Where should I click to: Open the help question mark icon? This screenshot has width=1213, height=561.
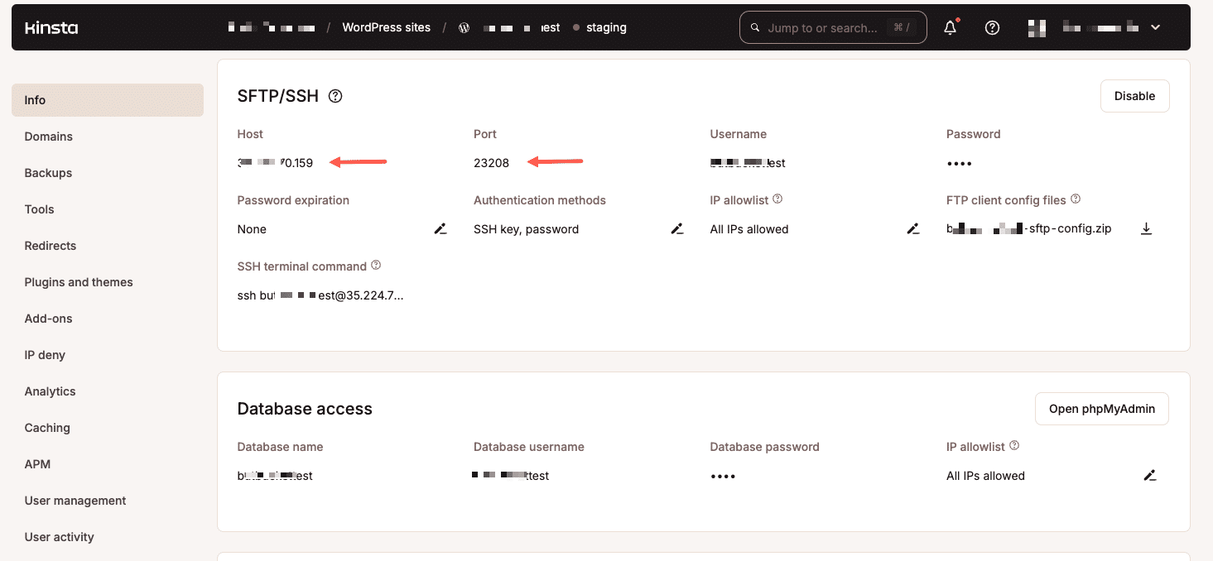992,28
